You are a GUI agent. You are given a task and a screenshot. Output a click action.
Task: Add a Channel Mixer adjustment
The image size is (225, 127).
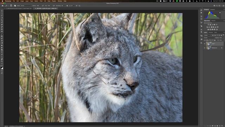[216, 27]
